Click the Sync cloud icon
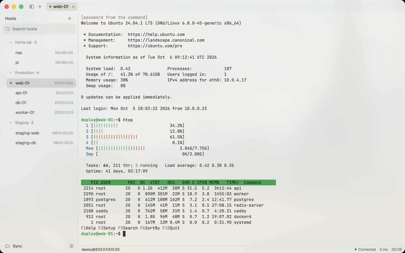Image resolution: width=405 pixels, height=253 pixels. coord(8,246)
